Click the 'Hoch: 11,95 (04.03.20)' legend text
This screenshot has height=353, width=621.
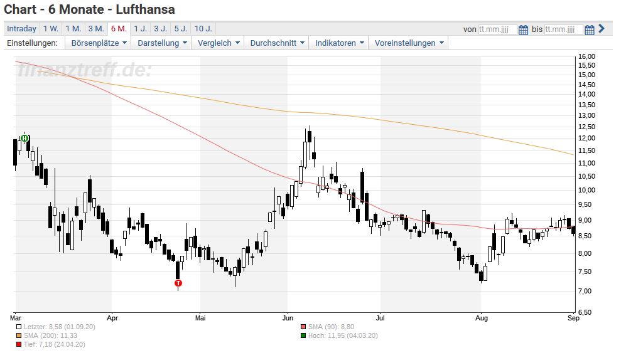click(x=343, y=335)
